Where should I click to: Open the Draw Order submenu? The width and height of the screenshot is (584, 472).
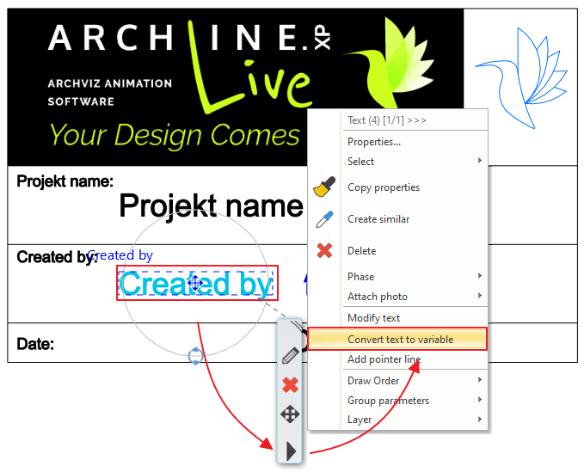coord(479,380)
